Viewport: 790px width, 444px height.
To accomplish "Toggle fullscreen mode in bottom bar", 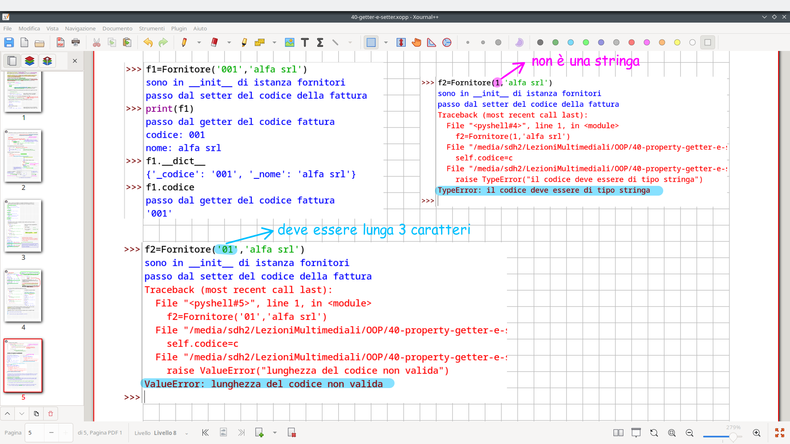I will pyautogui.click(x=779, y=432).
